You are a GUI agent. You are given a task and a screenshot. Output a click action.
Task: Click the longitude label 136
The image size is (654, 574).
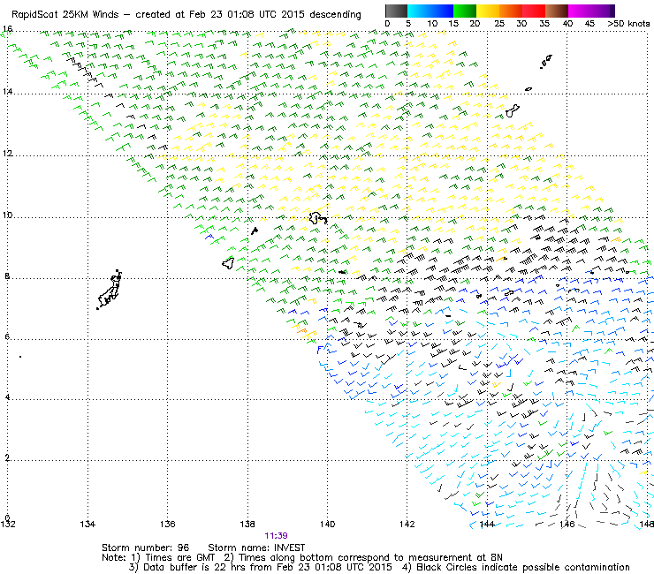[168, 524]
